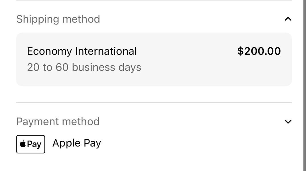This screenshot has width=308, height=171.
Task: Collapse the Shipping method section chevron
Action: pyautogui.click(x=288, y=19)
